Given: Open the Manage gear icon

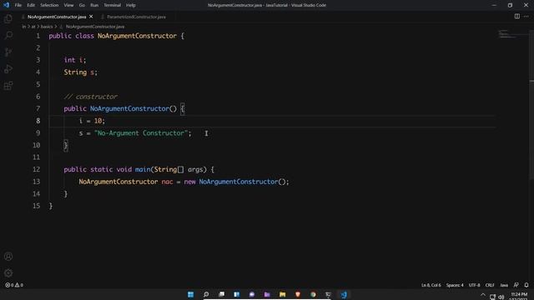Looking at the screenshot, I should click(8, 272).
